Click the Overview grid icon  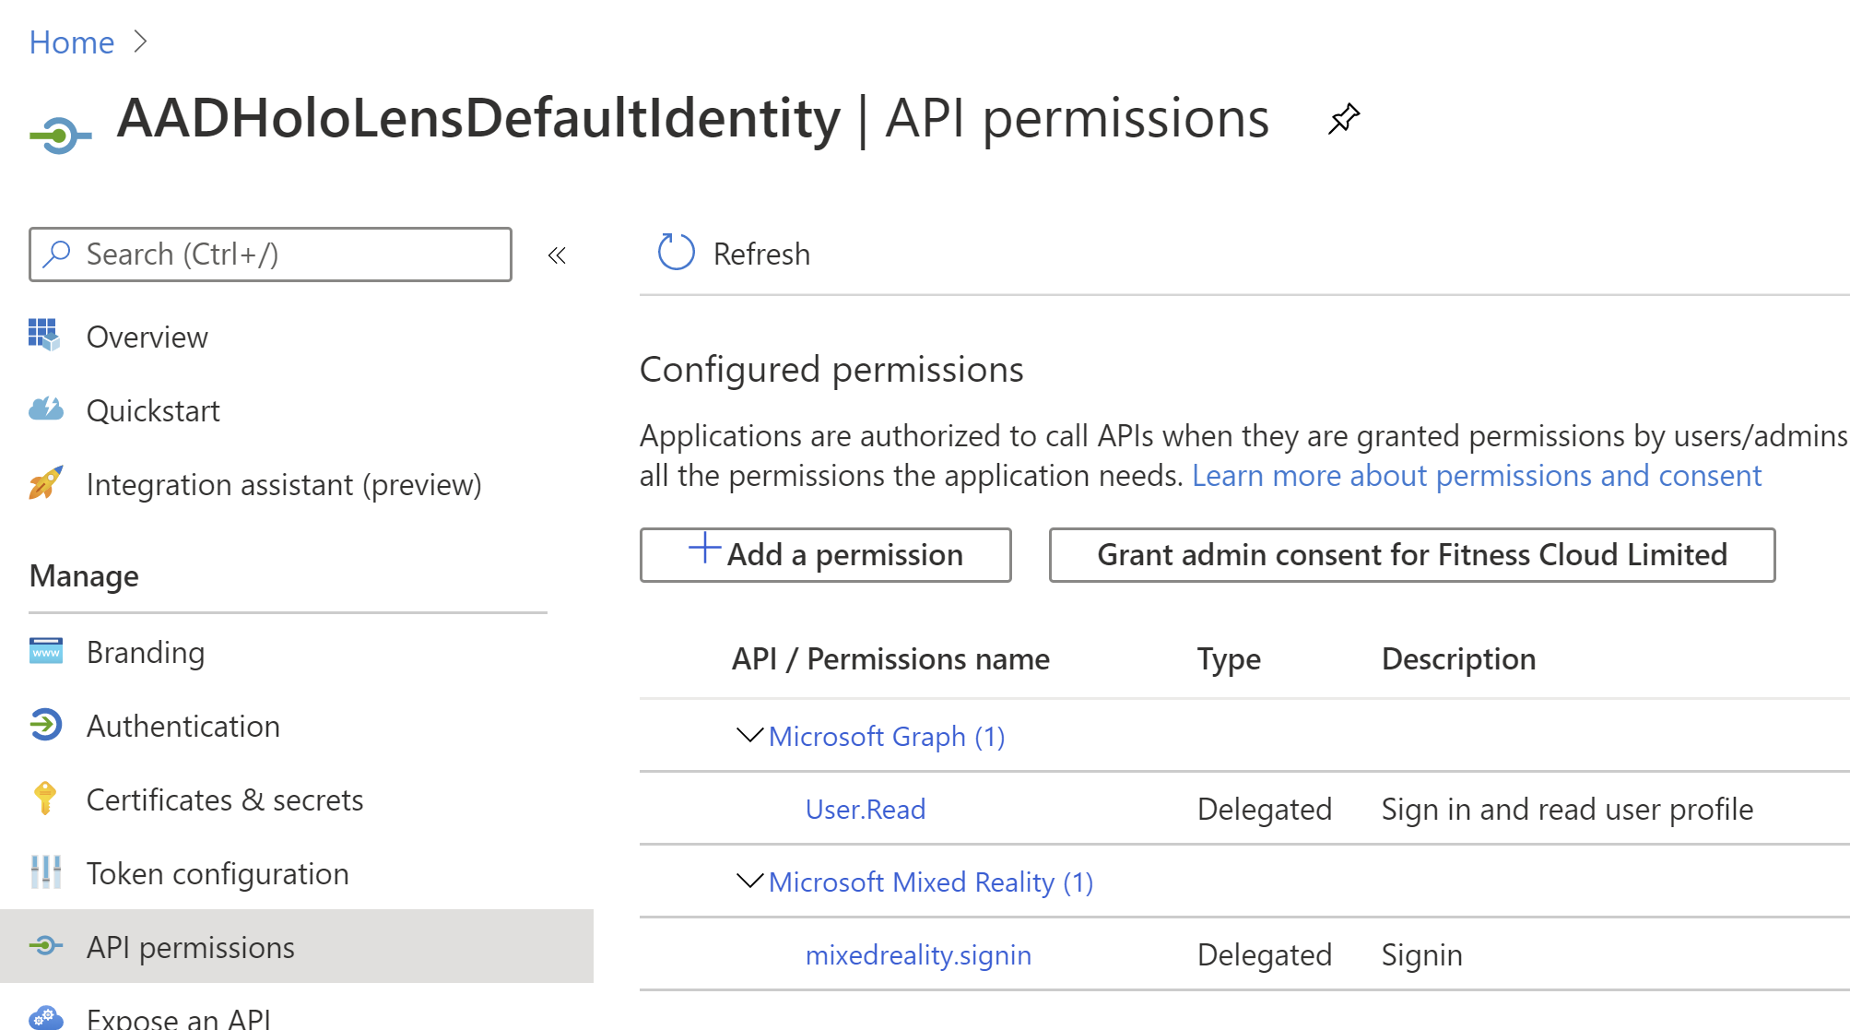[44, 336]
